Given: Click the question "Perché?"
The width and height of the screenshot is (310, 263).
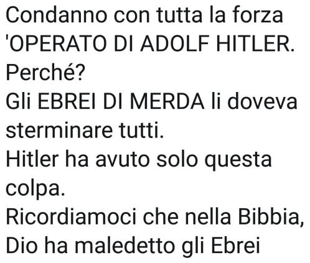Looking at the screenshot, I should (45, 73).
